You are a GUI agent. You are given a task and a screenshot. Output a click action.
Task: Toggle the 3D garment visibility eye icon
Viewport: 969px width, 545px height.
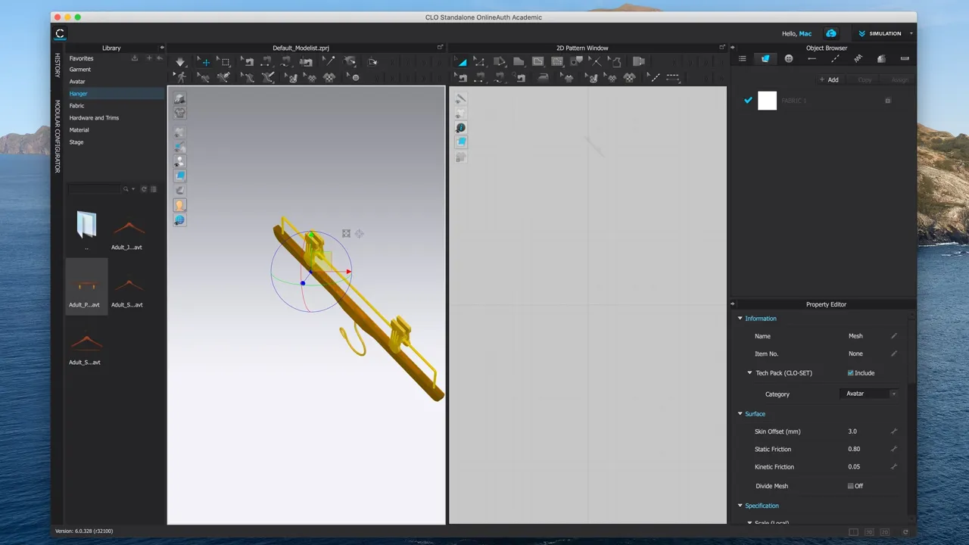click(179, 132)
